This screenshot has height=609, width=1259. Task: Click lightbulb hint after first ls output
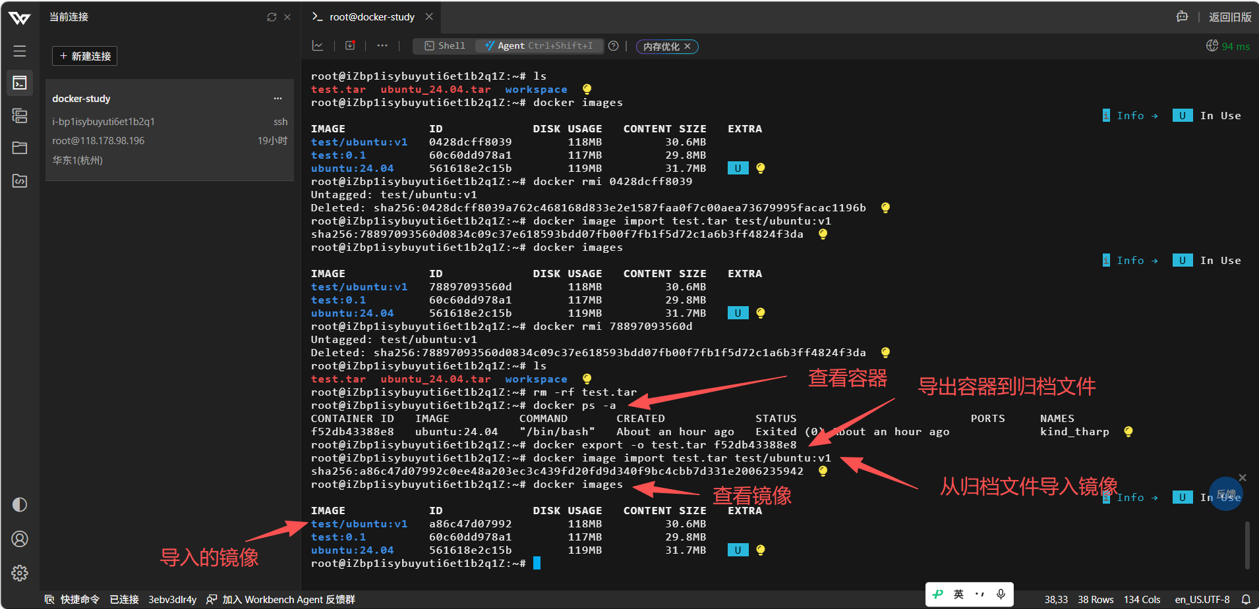pyautogui.click(x=587, y=89)
